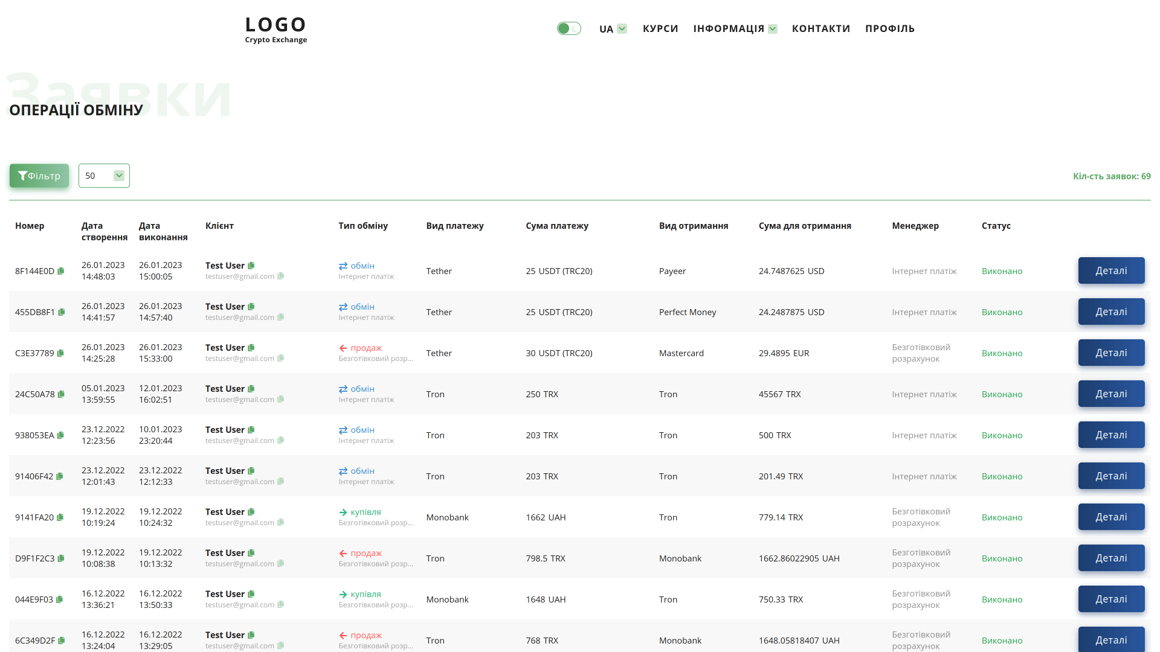Open Деталі for order 8F144E0D

click(x=1111, y=270)
